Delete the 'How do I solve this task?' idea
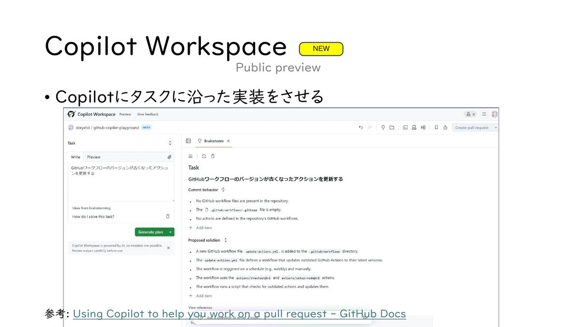Screen dimensions: 581x327 168,217
